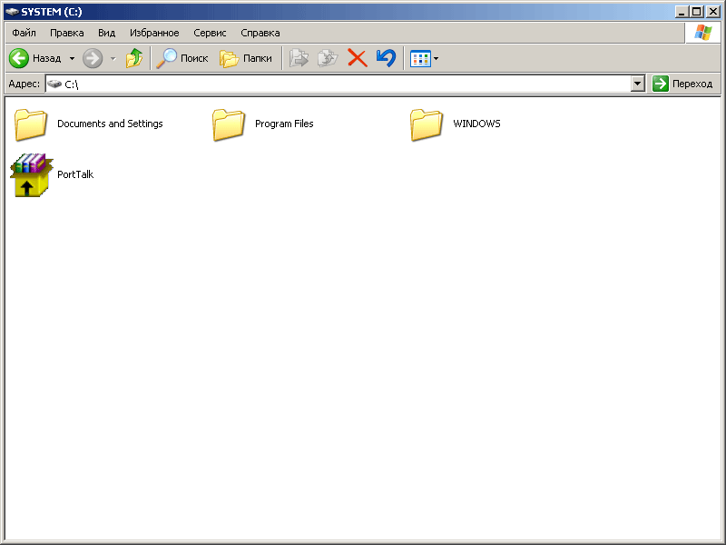Click the Program Files name
The image size is (726, 545).
click(x=284, y=124)
